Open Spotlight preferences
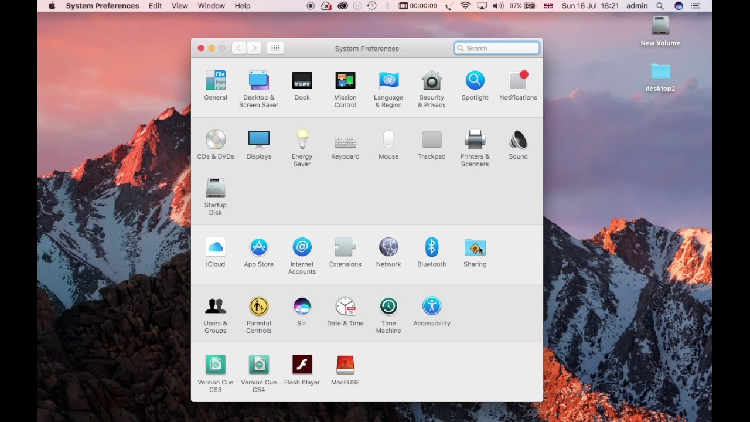The height and width of the screenshot is (422, 750). click(475, 86)
